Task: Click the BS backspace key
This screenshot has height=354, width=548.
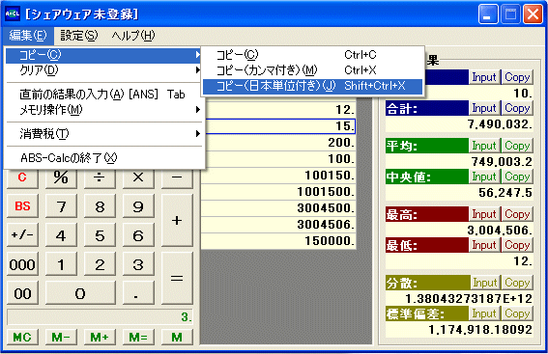Action: tap(22, 206)
